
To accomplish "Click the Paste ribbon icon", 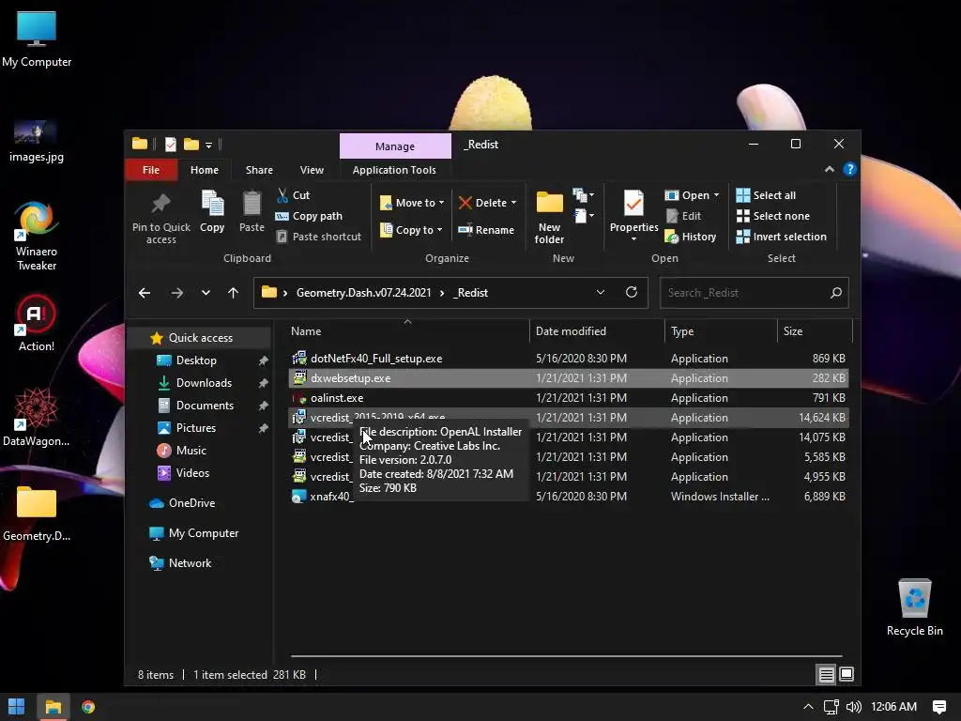I will point(252,204).
